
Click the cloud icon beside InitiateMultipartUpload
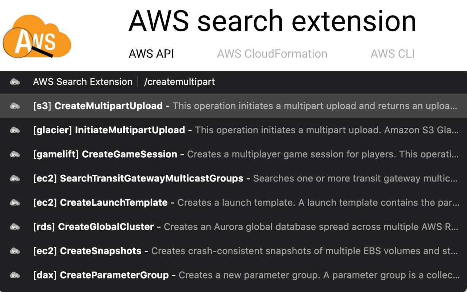point(15,130)
